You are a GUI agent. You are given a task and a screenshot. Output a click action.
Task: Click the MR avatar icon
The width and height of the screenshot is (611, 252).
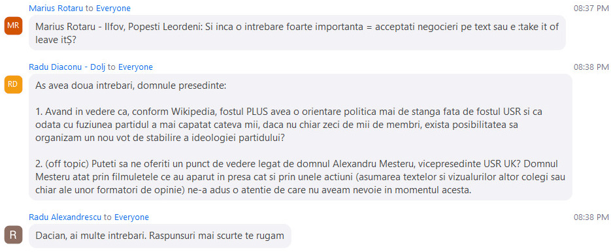coord(13,25)
